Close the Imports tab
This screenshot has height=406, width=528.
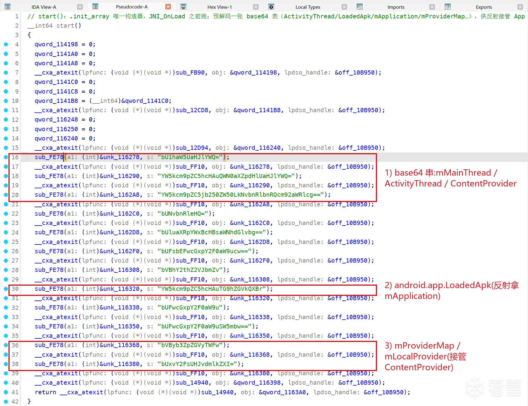[x=432, y=7]
